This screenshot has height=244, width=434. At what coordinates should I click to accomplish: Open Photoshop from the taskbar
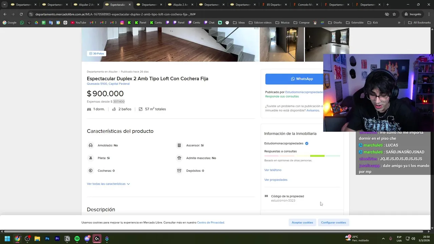pyautogui.click(x=47, y=239)
